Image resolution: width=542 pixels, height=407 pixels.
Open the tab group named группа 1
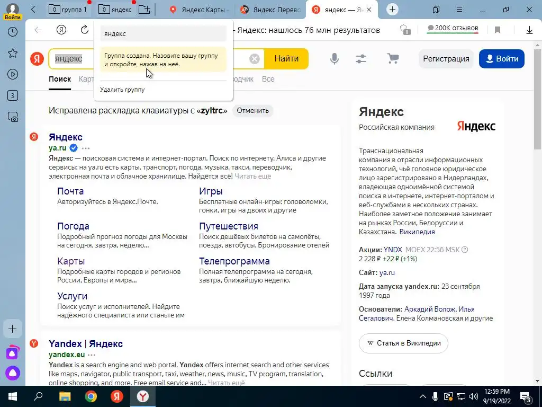[68, 10]
